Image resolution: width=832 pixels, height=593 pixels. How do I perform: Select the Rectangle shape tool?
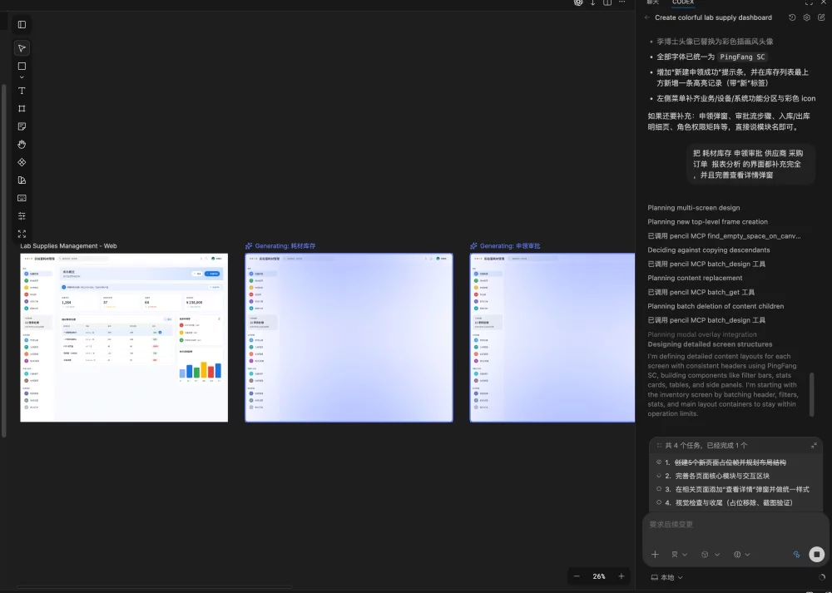click(x=22, y=67)
